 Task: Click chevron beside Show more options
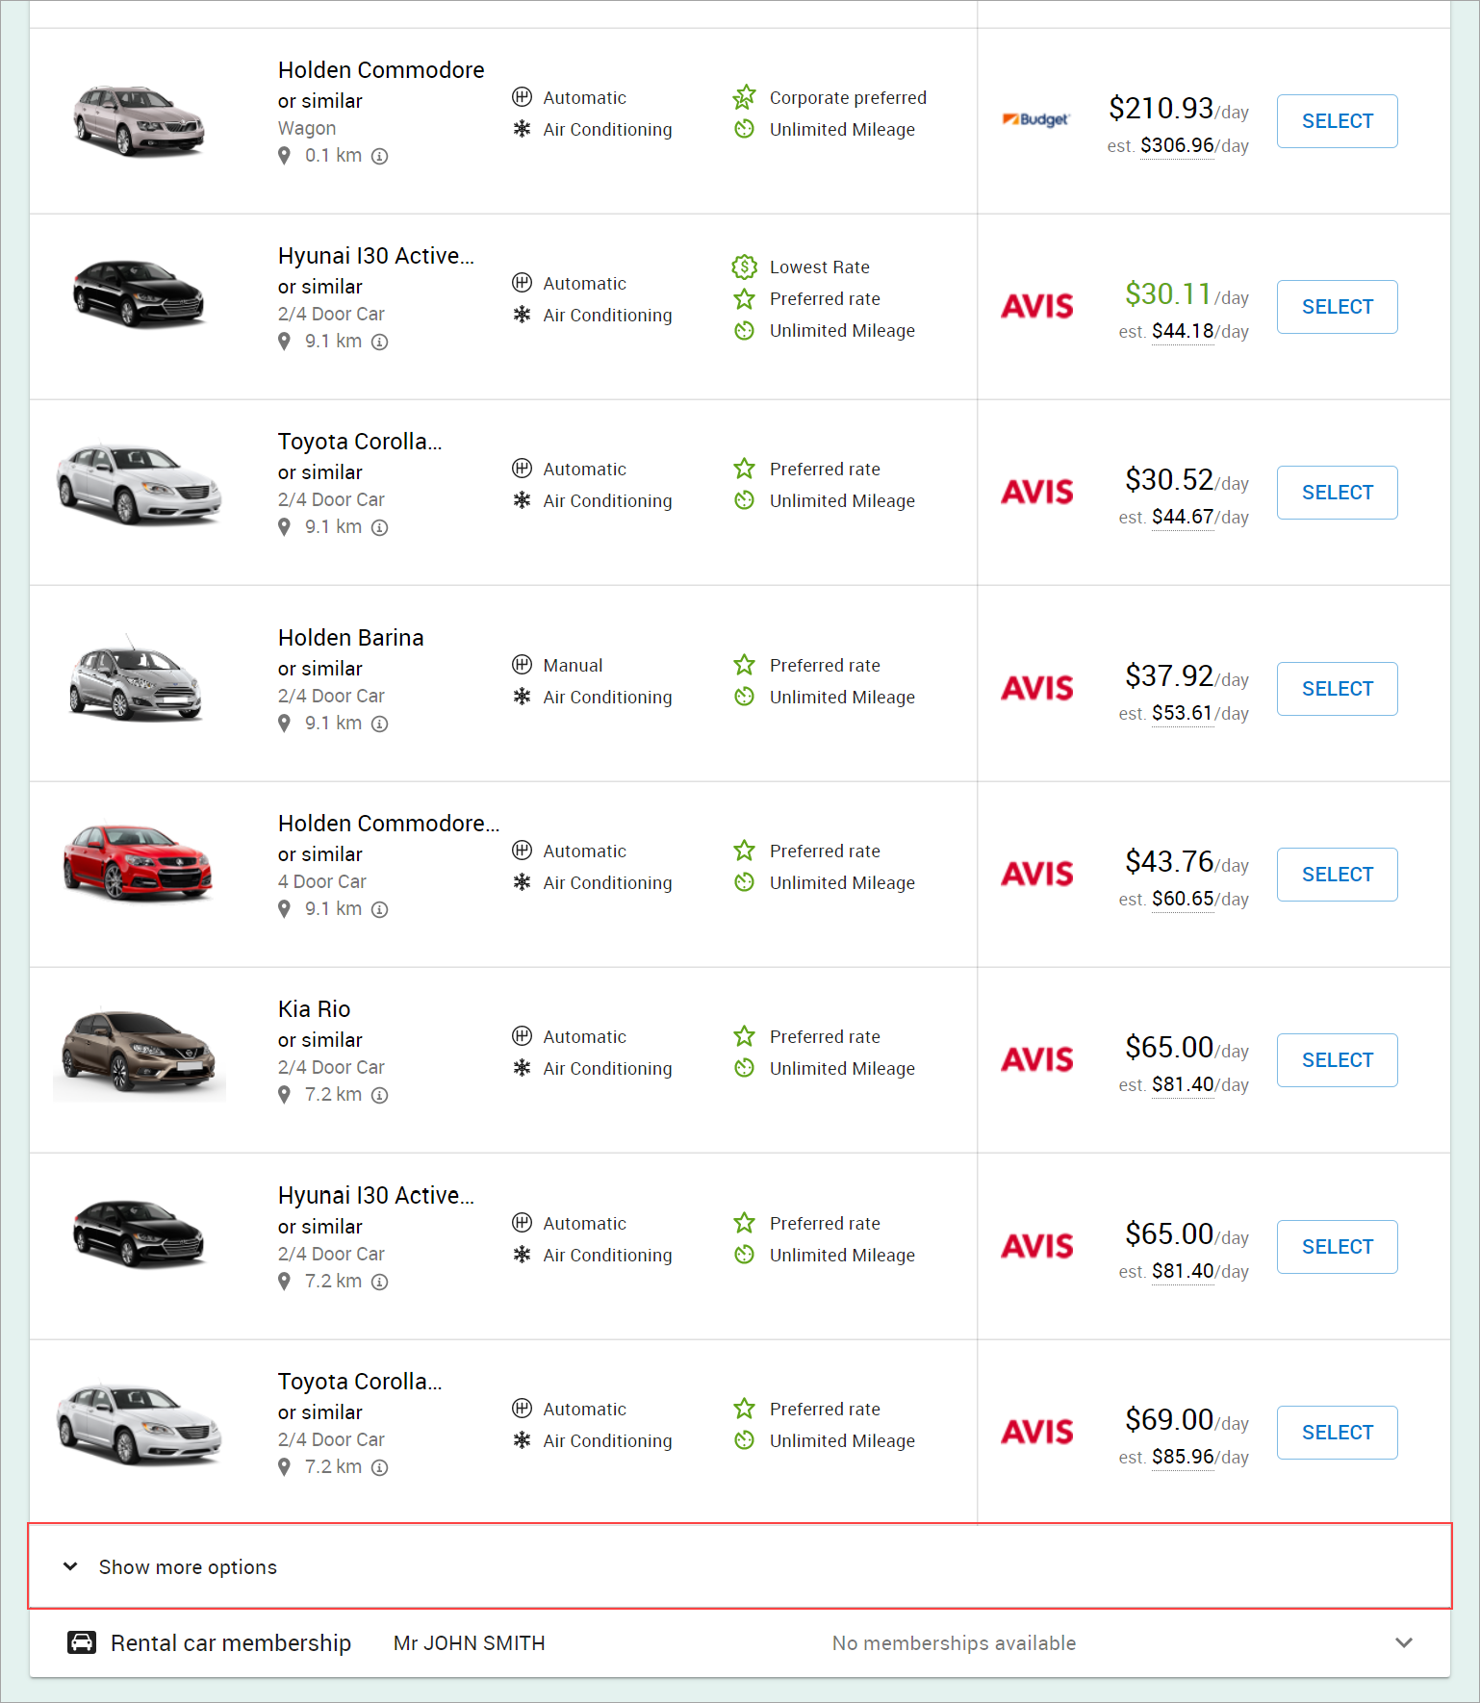click(x=70, y=1566)
